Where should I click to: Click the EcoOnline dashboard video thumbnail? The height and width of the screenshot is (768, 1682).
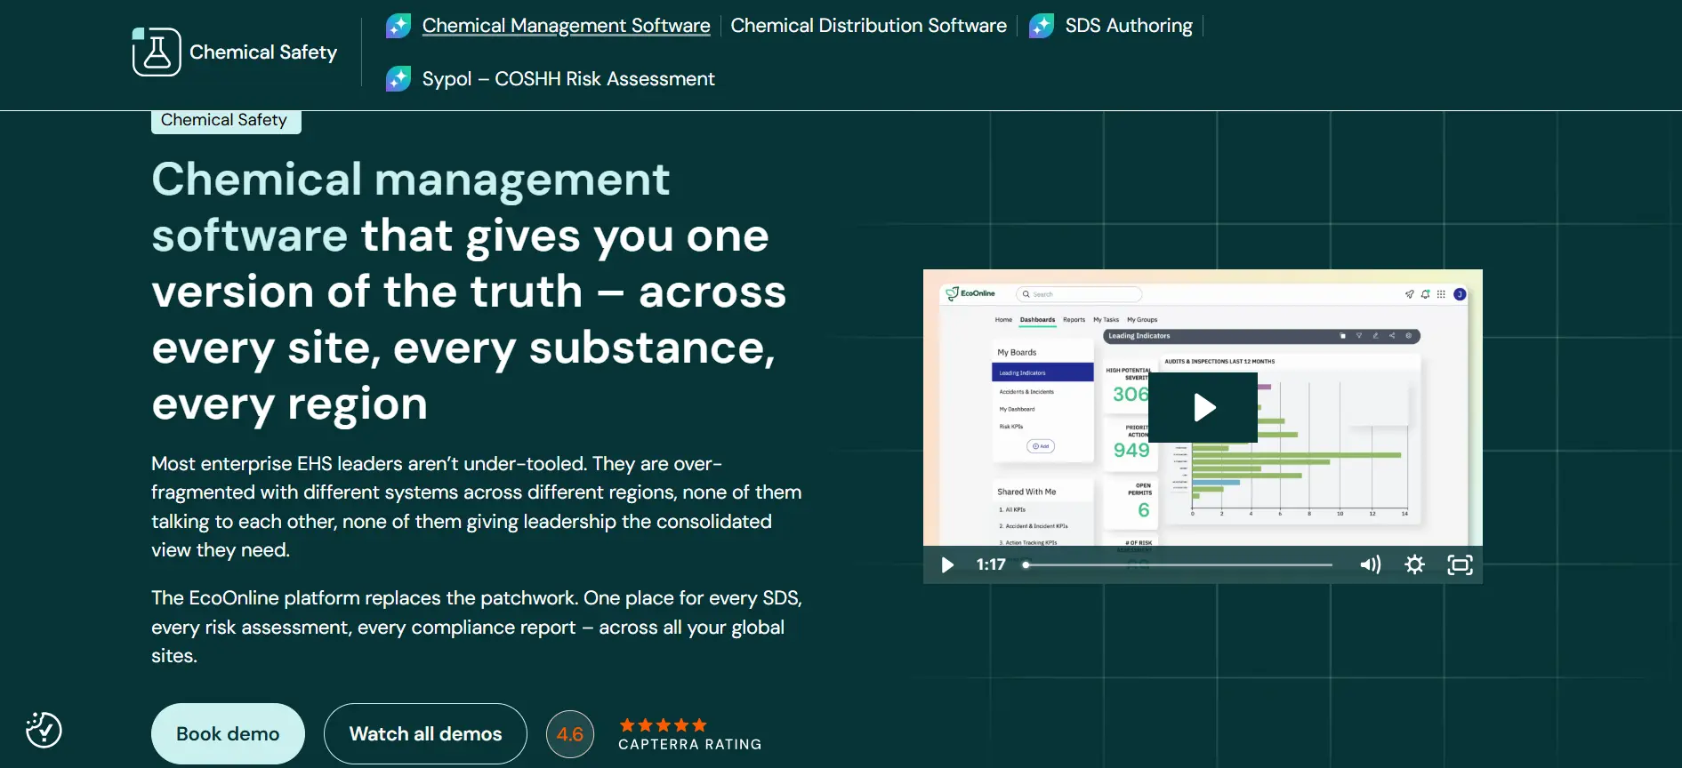[x=1203, y=426]
